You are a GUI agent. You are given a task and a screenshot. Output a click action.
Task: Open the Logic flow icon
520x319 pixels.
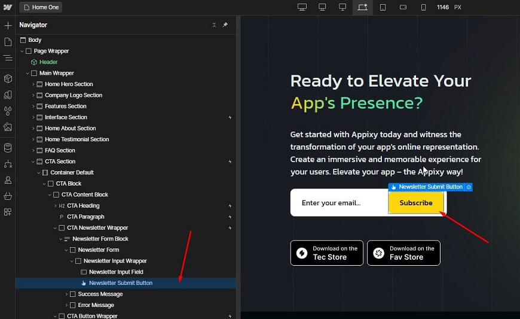coord(8,164)
